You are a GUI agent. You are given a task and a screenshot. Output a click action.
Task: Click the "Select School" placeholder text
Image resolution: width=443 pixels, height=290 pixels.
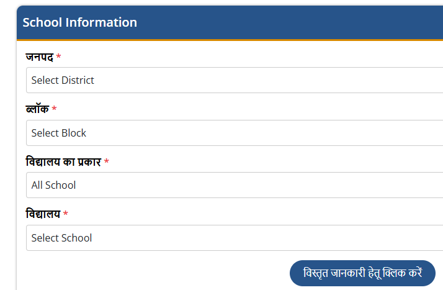pos(61,238)
